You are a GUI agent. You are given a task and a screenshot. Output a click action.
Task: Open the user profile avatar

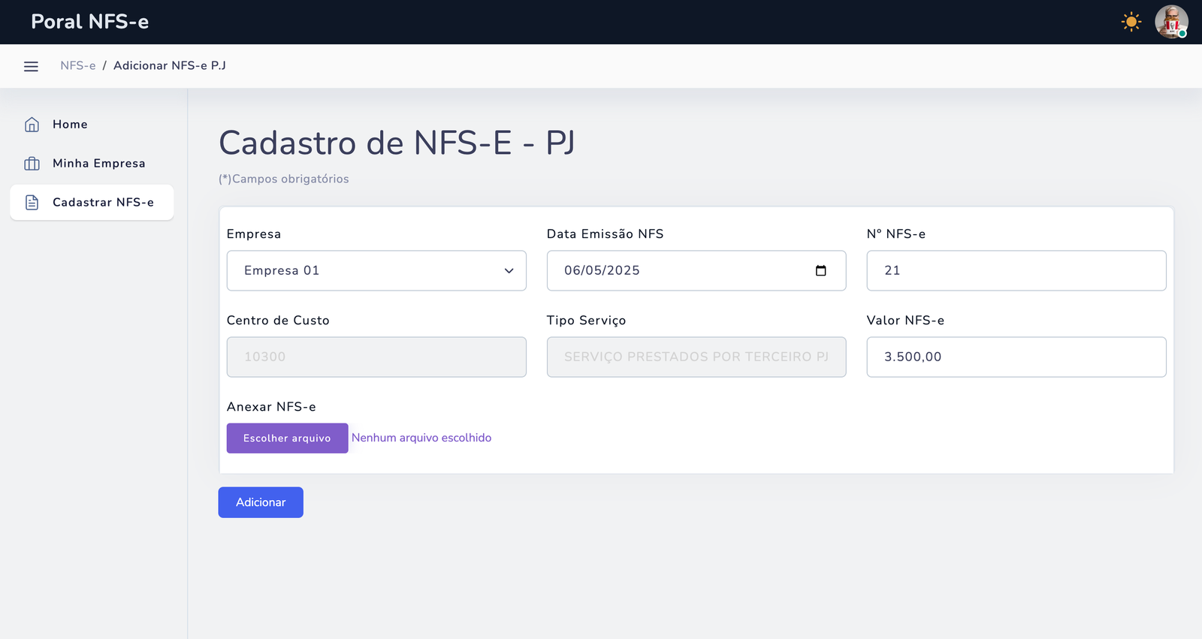pos(1171,22)
